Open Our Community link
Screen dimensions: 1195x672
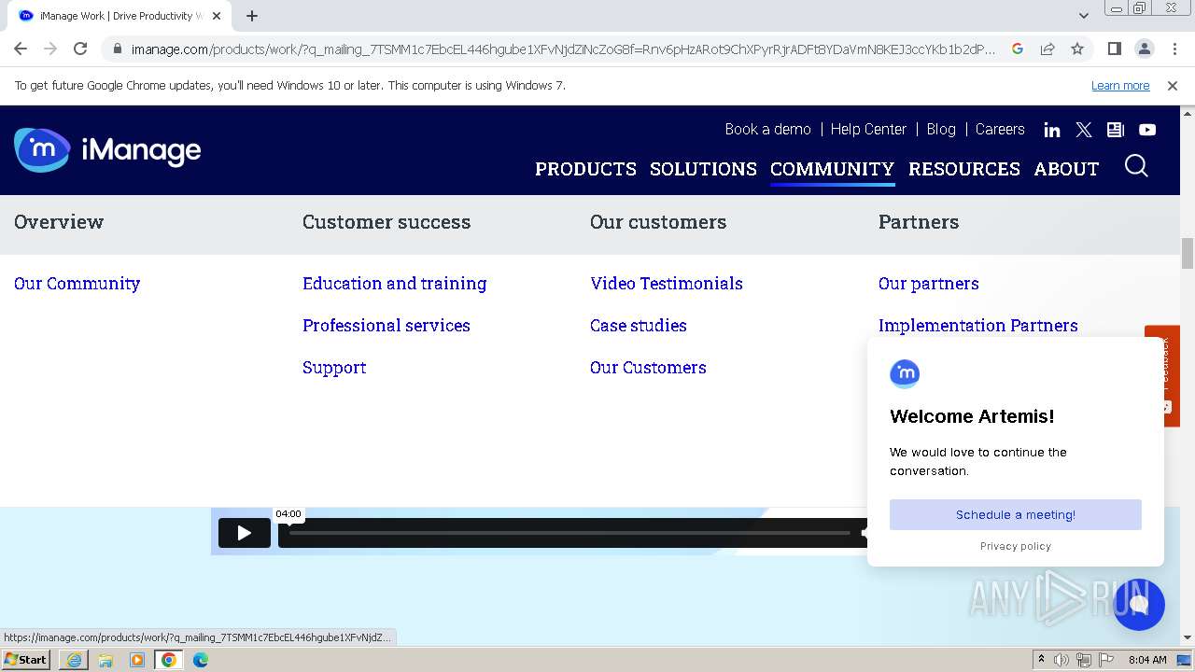click(77, 284)
